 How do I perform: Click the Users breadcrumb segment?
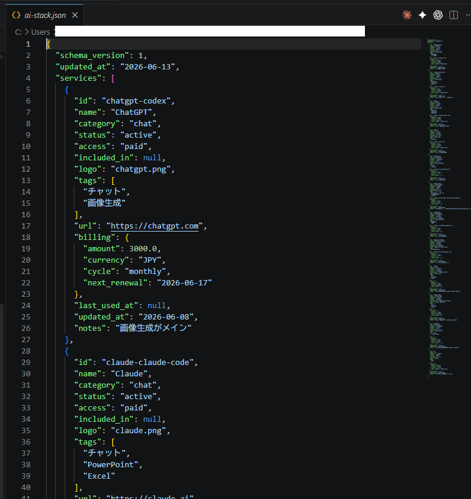pyautogui.click(x=41, y=32)
